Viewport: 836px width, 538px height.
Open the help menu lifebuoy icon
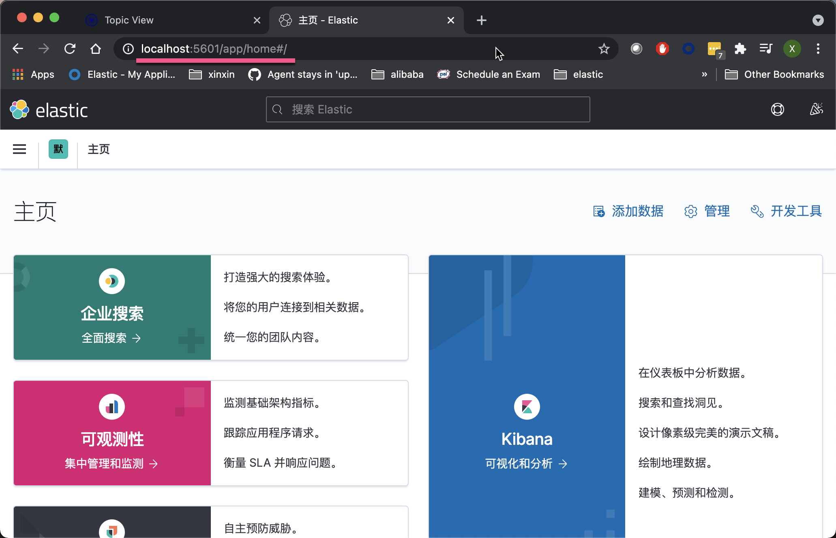[x=777, y=109]
